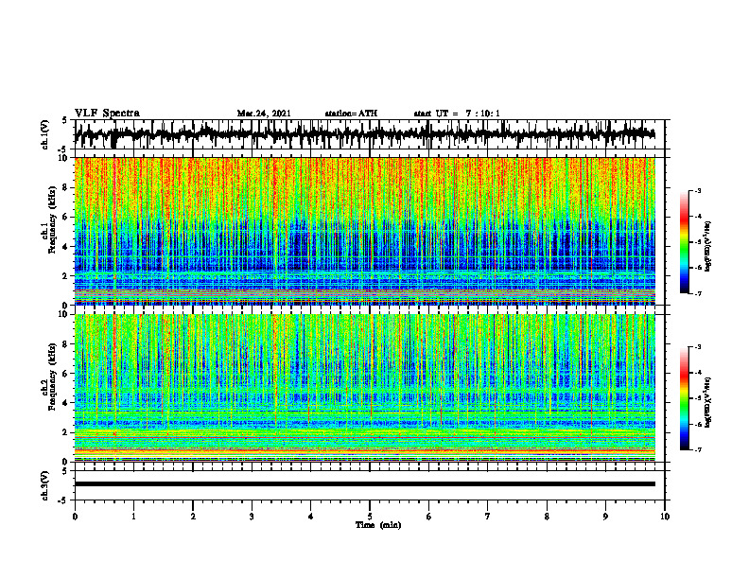Click the "8" minute tick label on time axis
This screenshot has width=749, height=579.
(x=547, y=517)
